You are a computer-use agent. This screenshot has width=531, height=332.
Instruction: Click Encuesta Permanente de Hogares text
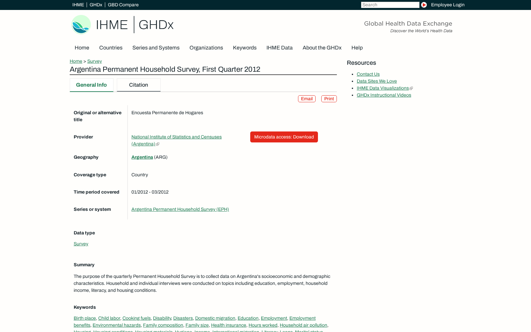tap(167, 113)
